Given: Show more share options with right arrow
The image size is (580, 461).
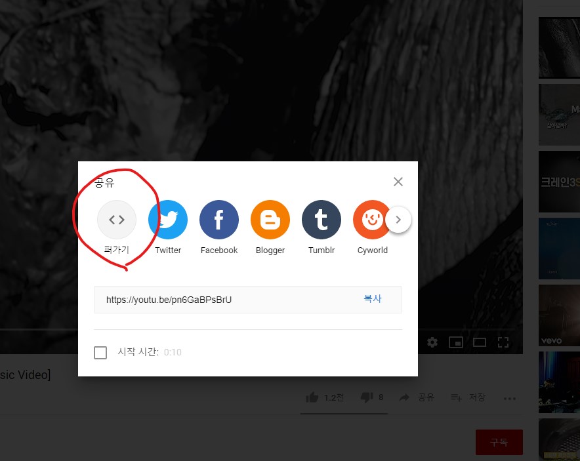Looking at the screenshot, I should pyautogui.click(x=398, y=220).
